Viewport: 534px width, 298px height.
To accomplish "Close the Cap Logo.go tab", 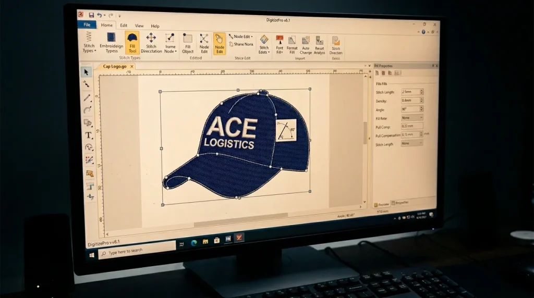I will pyautogui.click(x=132, y=66).
